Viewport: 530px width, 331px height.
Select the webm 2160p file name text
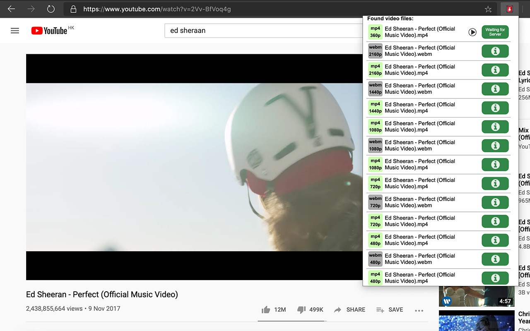(420, 51)
